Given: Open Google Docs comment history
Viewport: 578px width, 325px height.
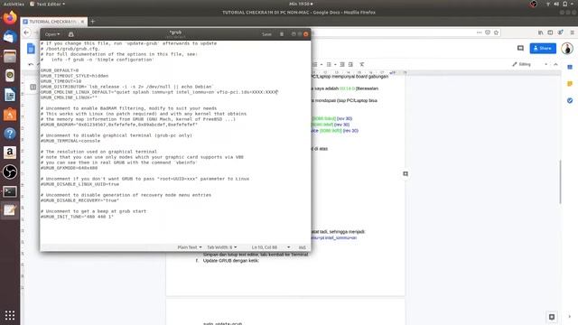Looking at the screenshot, I should [x=520, y=48].
